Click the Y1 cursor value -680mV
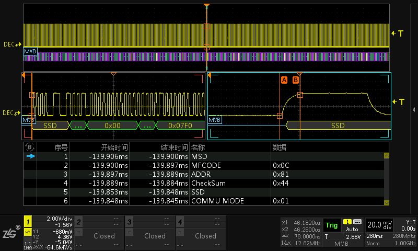This screenshot has height=251, width=418. (x=62, y=232)
